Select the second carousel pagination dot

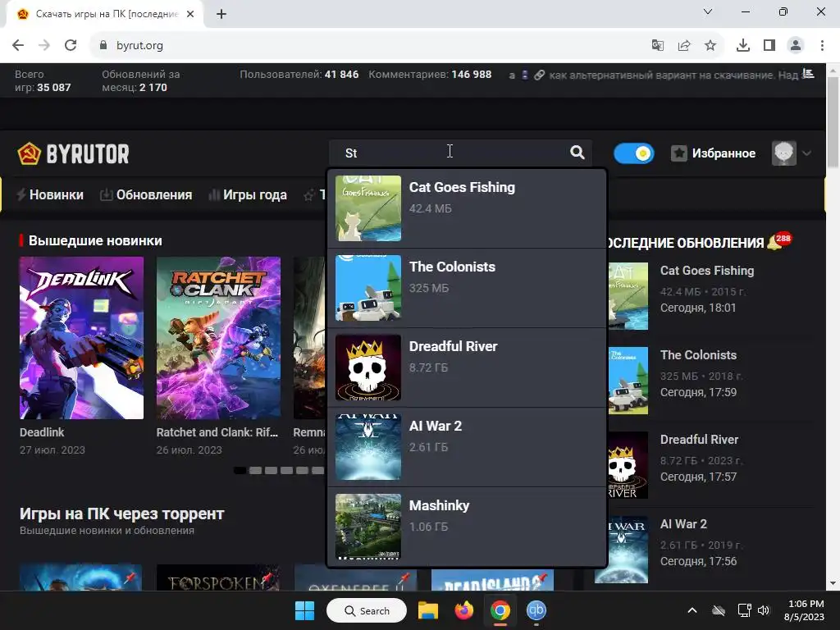tap(256, 470)
